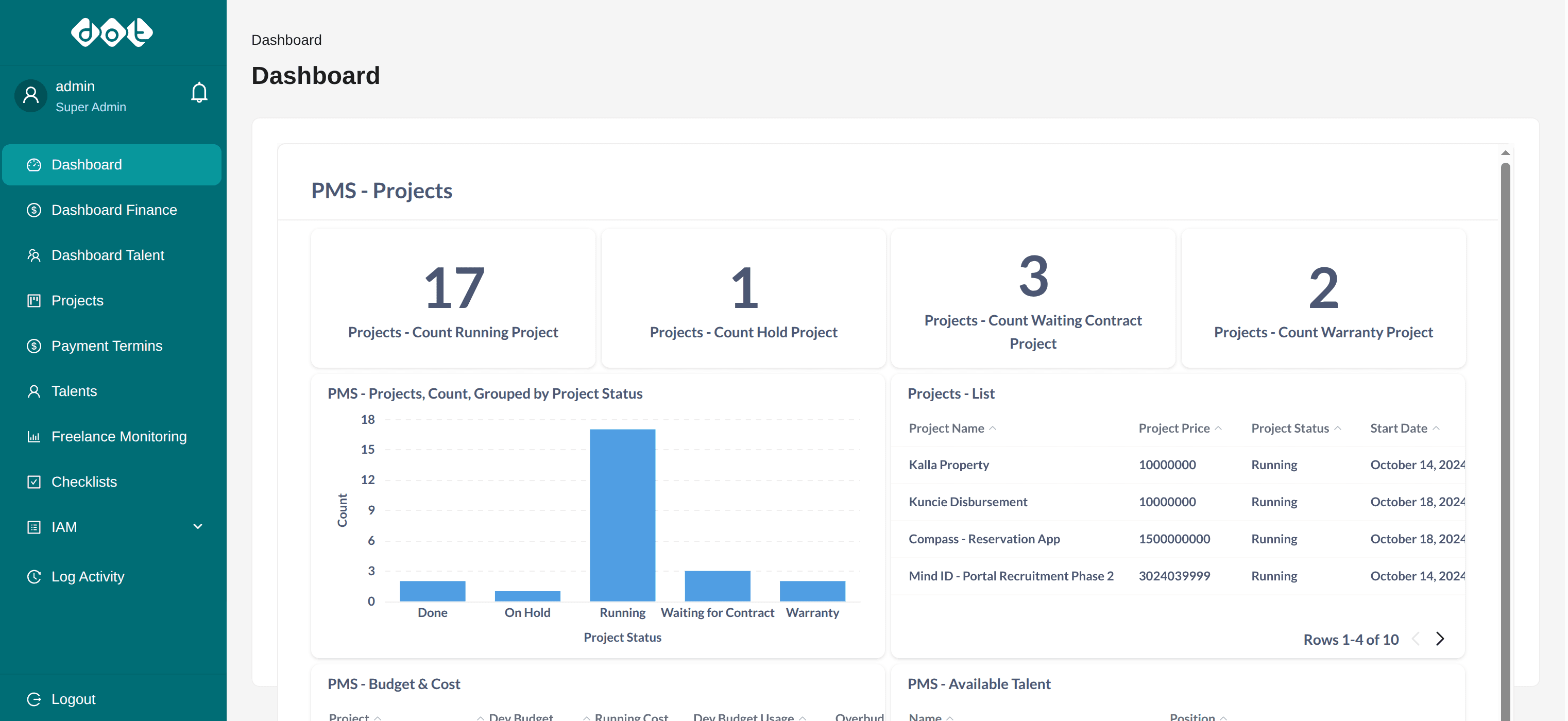This screenshot has height=721, width=1568.
Task: Sort Available Talent by Position column arrow
Action: pos(1223,717)
